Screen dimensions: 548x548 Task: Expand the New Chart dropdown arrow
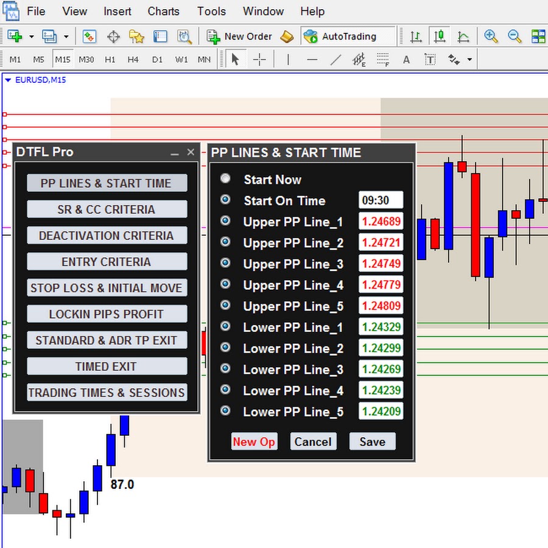point(32,37)
